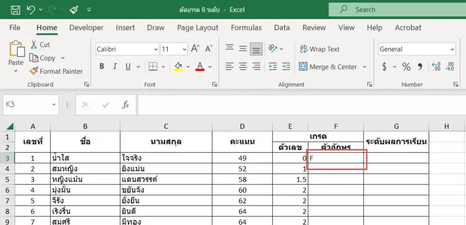Toggle Wrap Text
466x225 pixels.
coord(319,49)
